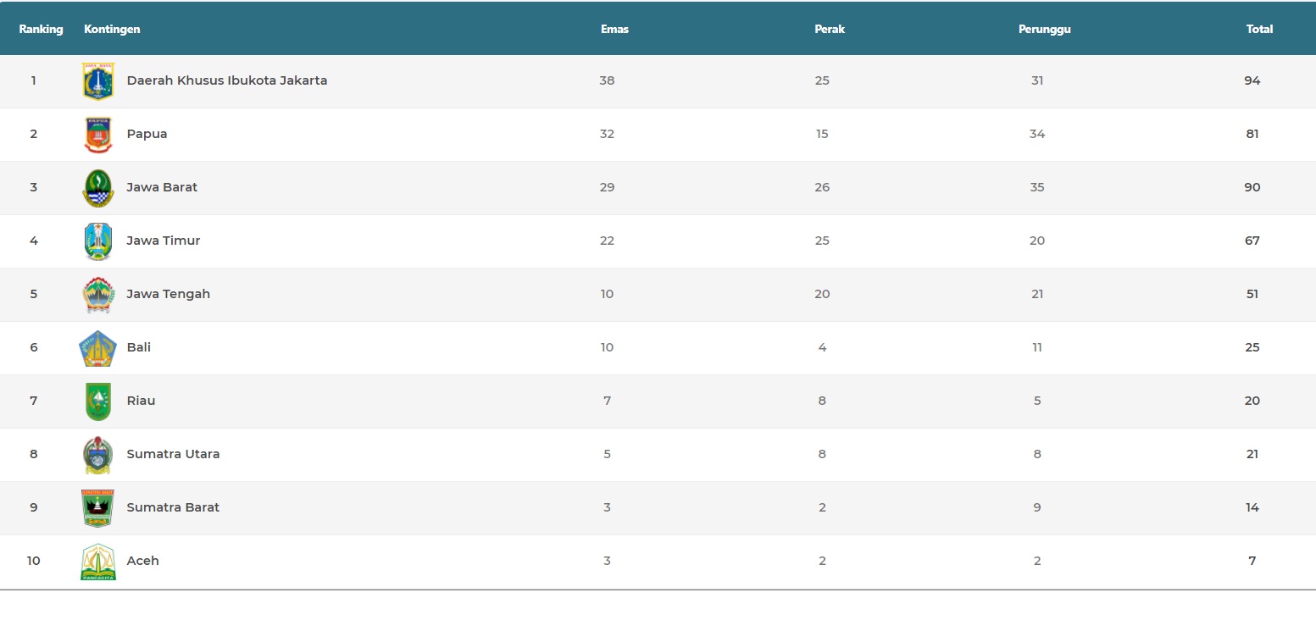Select the Jawa Barat emblem icon
This screenshot has width=1316, height=631.
coord(97,188)
